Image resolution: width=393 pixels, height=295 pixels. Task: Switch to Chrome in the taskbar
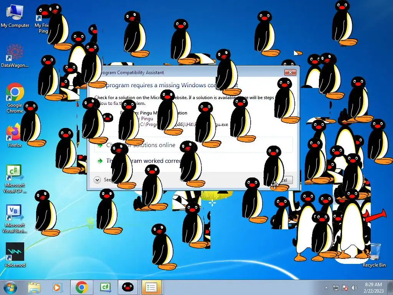click(x=81, y=287)
